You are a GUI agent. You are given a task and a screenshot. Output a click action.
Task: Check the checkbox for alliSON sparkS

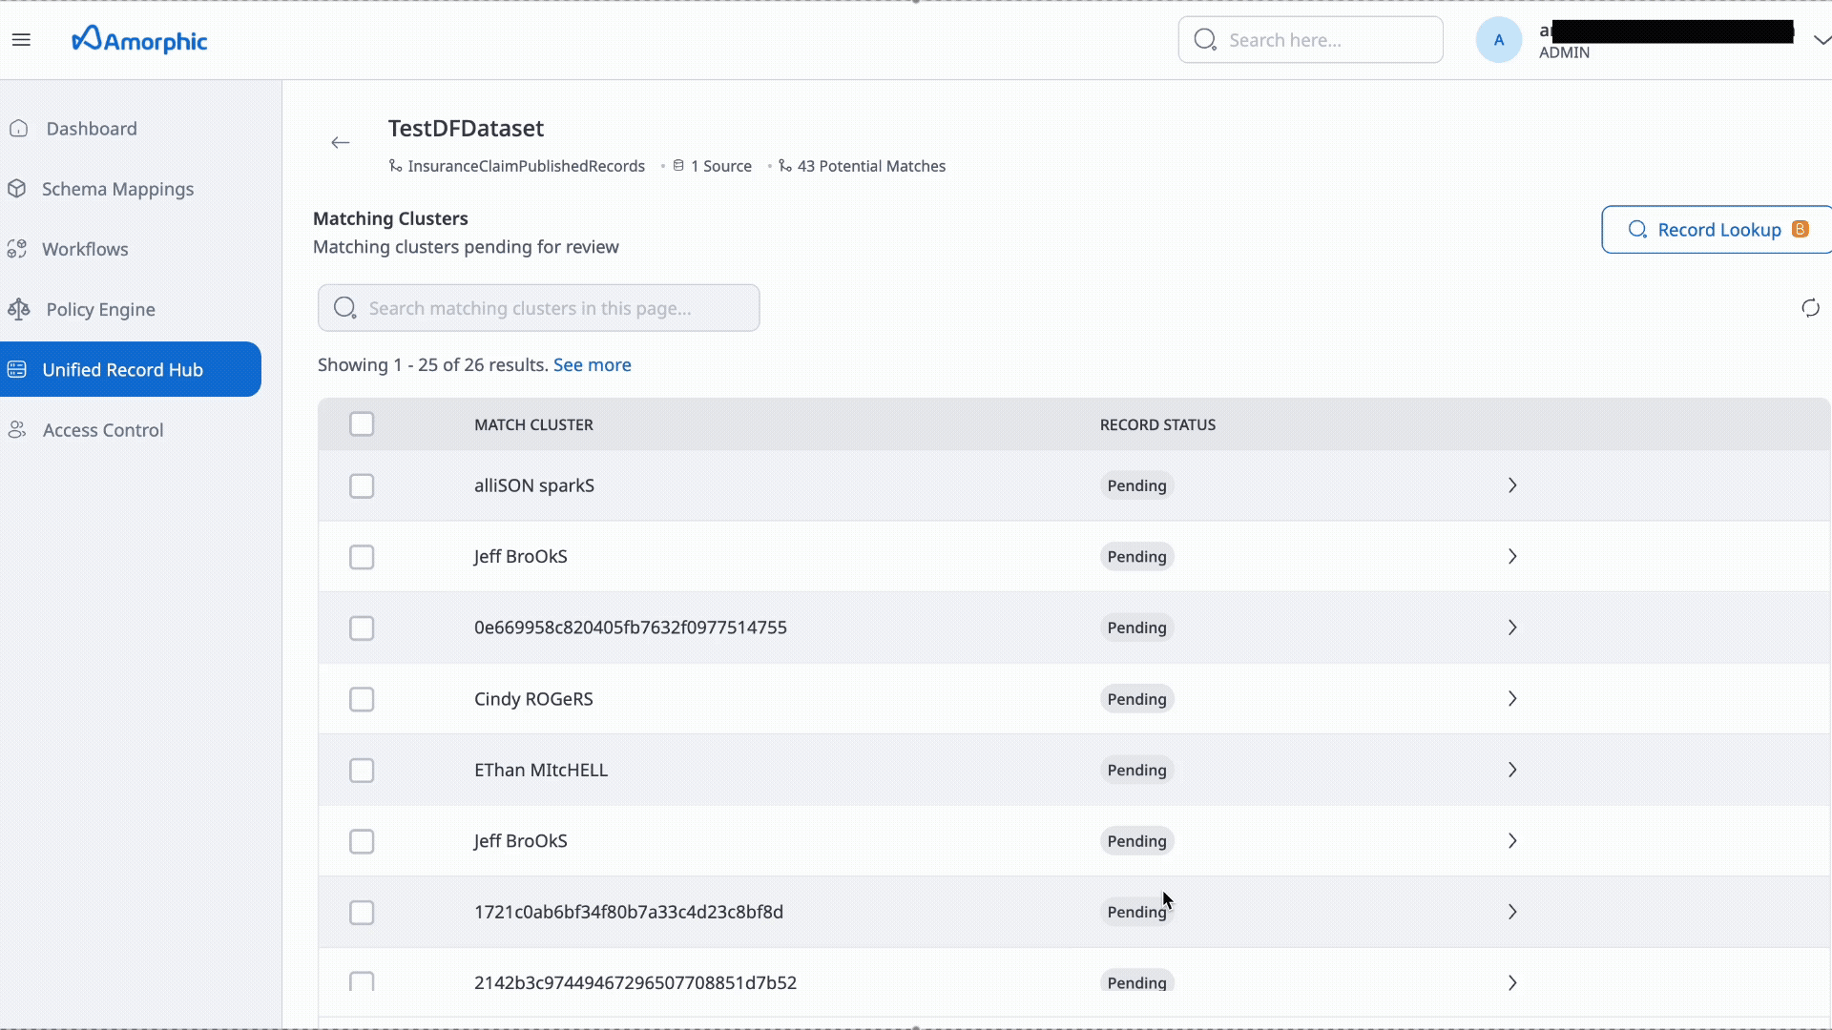(362, 485)
